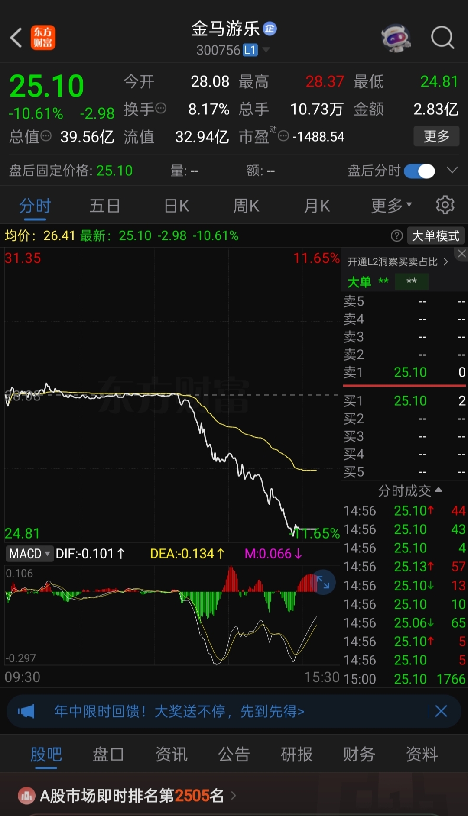Image resolution: width=468 pixels, height=816 pixels.
Task: Tap the 盘后固定价格 25.10 label
Action: coord(71,171)
